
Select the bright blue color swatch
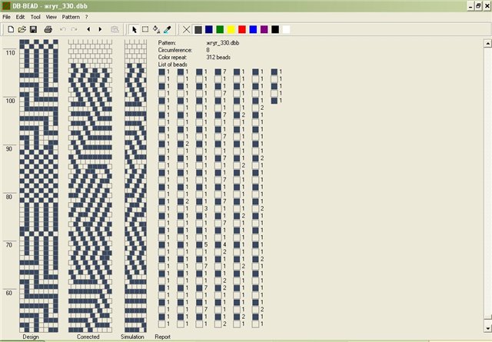253,29
